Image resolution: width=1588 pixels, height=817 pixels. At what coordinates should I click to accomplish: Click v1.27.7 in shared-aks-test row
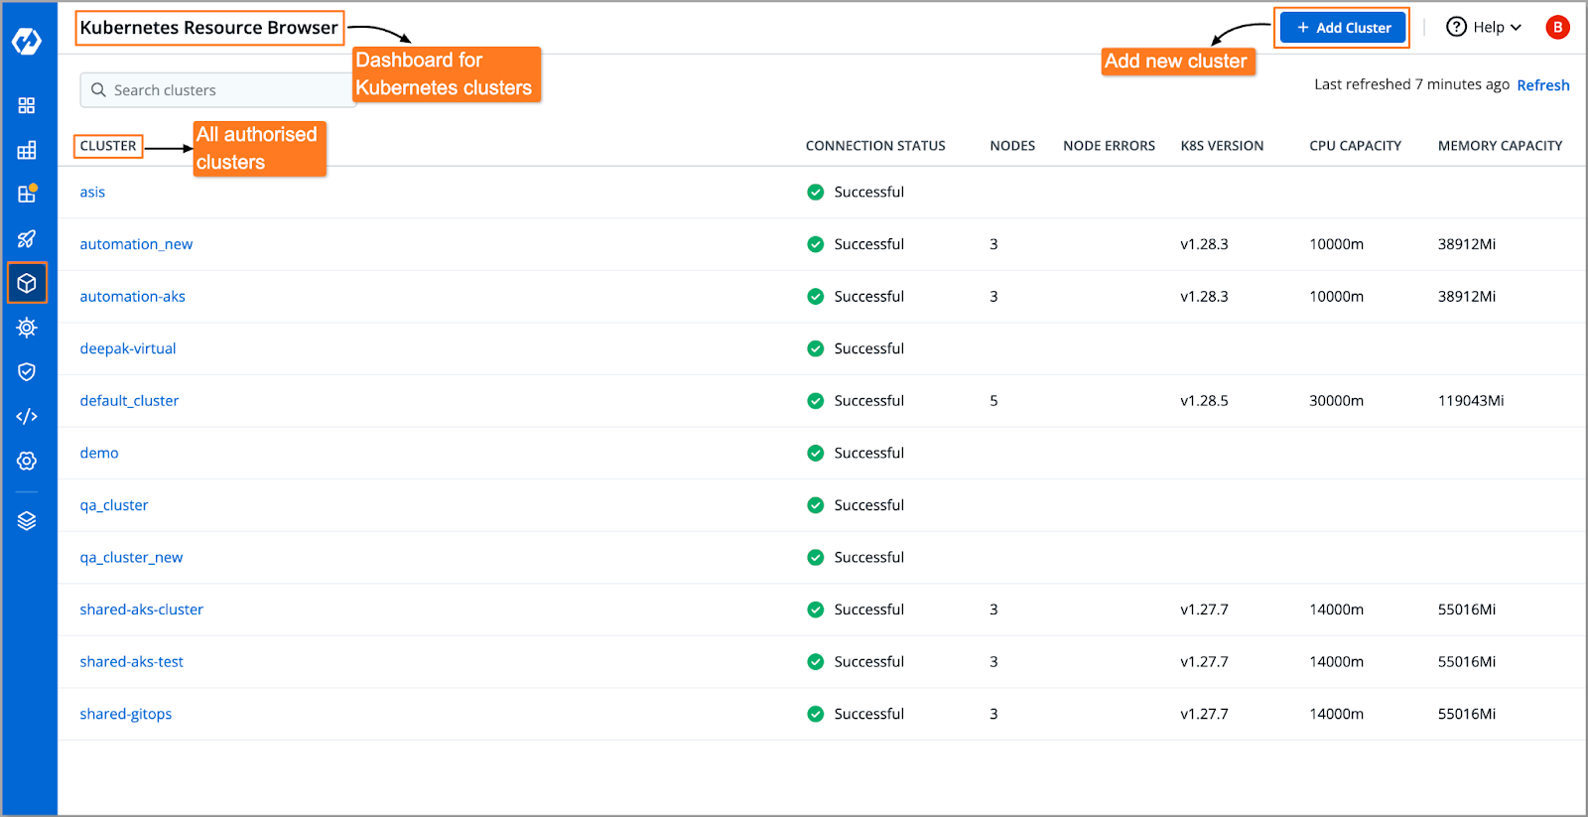click(x=1204, y=662)
